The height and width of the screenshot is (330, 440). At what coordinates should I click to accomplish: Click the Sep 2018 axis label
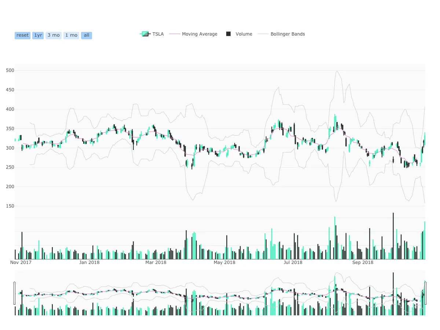click(363, 263)
